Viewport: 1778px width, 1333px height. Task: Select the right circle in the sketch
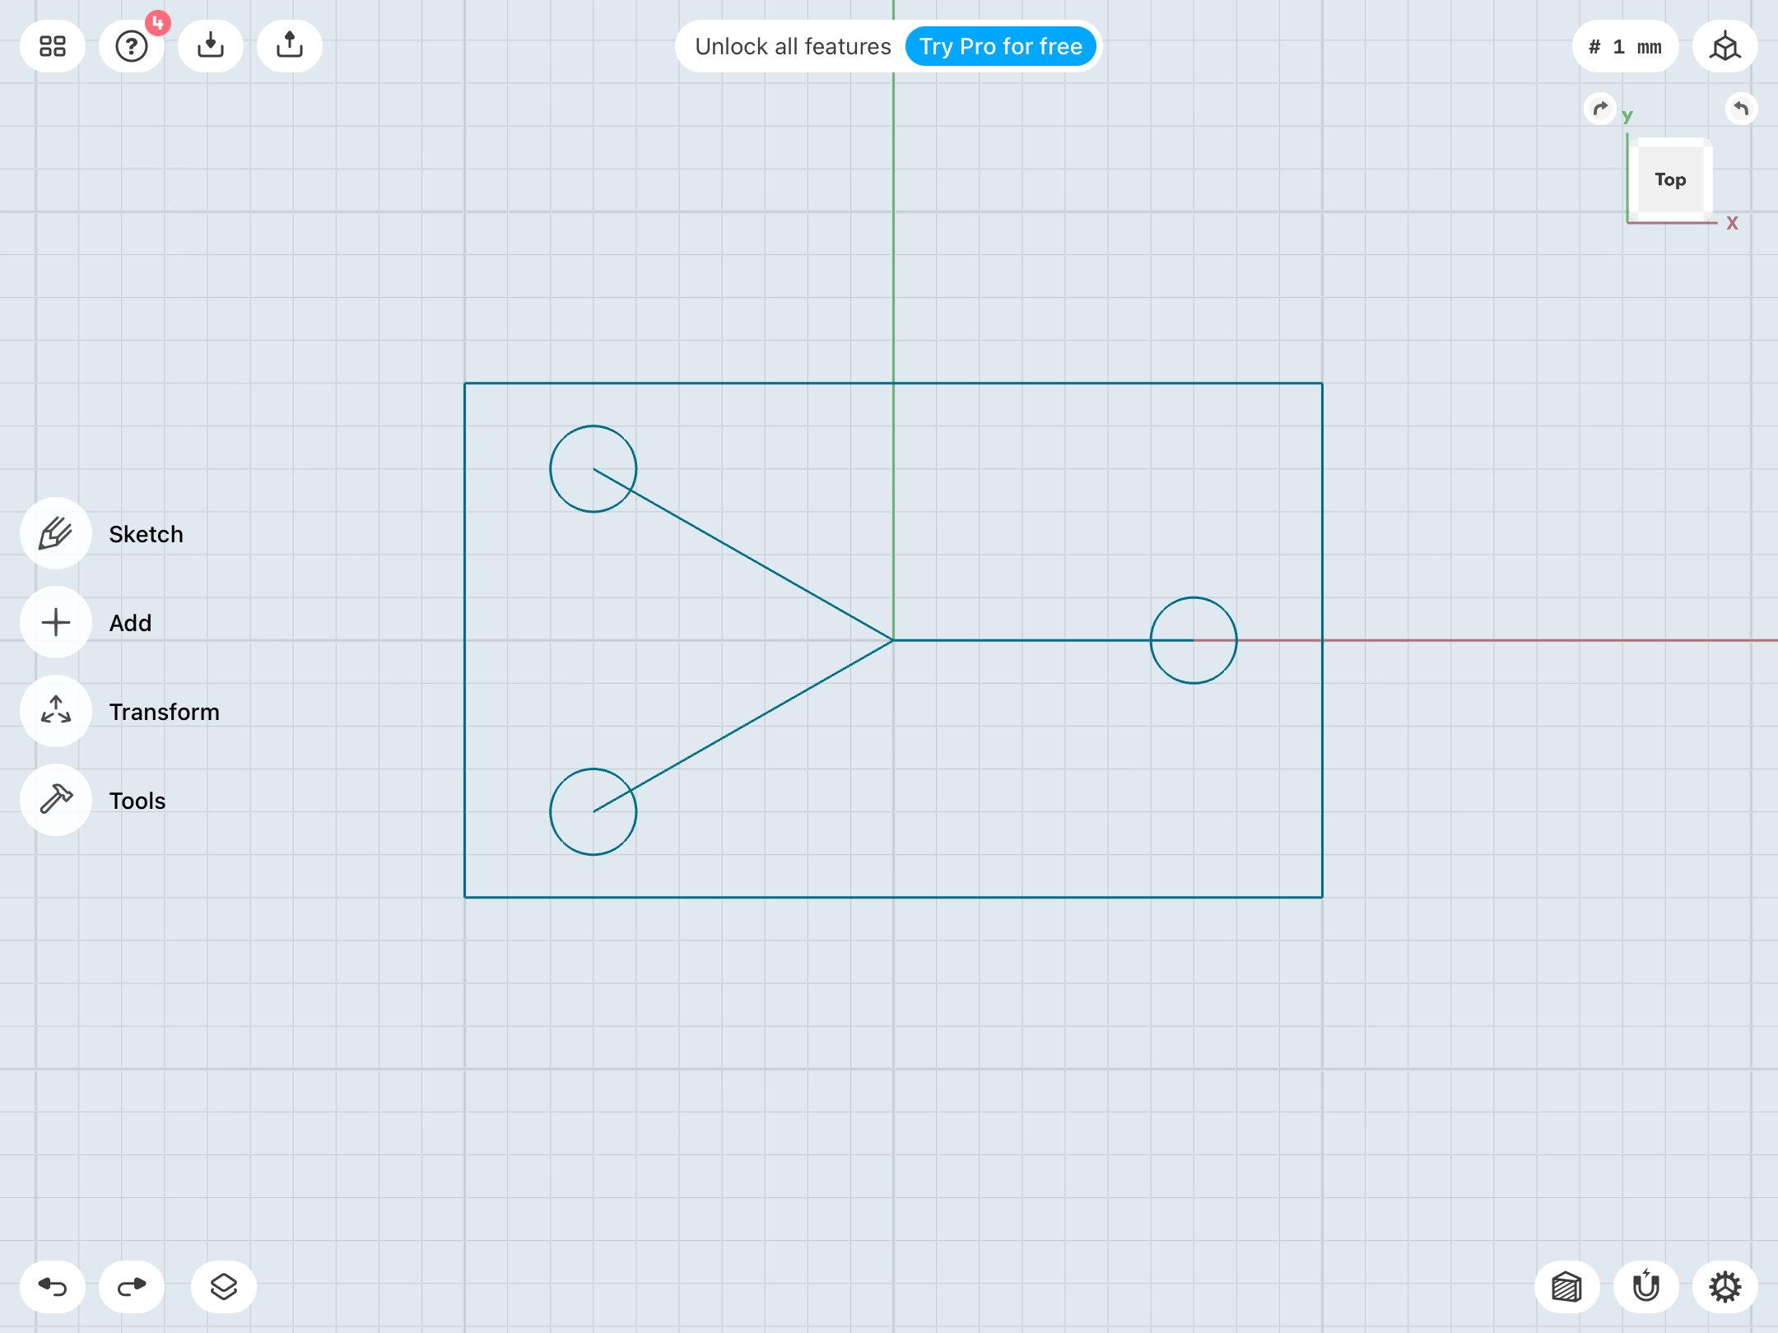1224,610
